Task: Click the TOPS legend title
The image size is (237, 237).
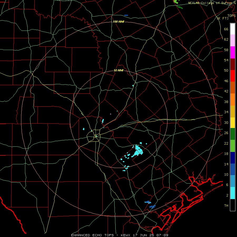Action: pos(231,16)
